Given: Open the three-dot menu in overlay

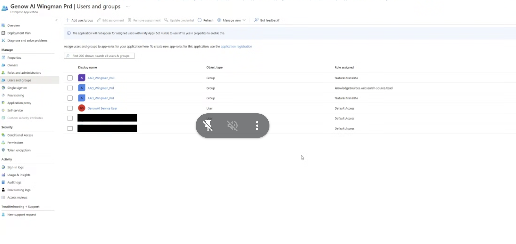Looking at the screenshot, I should coord(257,126).
